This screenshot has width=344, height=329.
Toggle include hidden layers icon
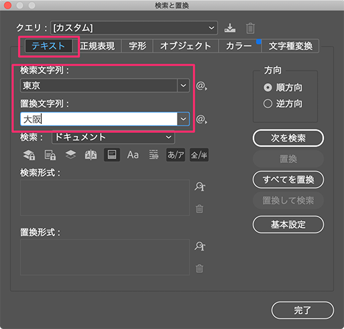[70, 155]
